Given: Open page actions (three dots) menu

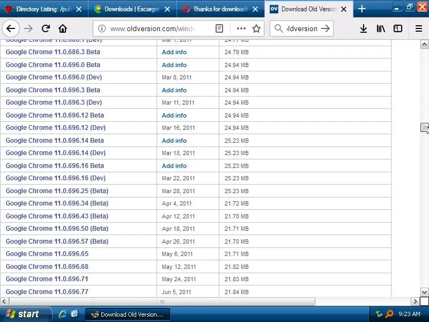Looking at the screenshot, I should tap(241, 28).
